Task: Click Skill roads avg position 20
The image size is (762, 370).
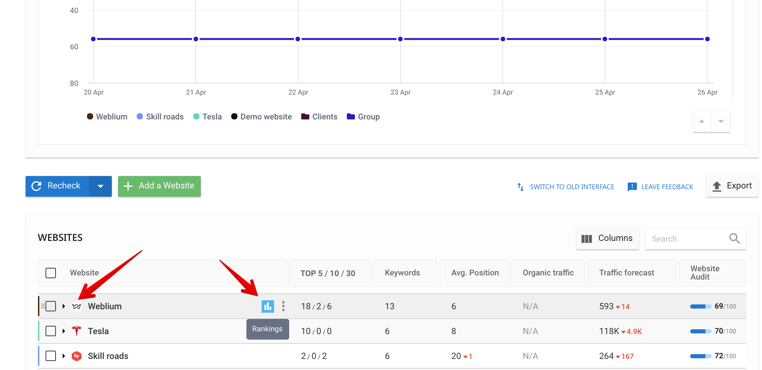Action: coord(456,356)
